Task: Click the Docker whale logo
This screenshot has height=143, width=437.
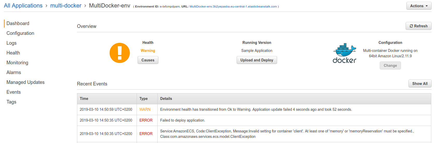Action: pos(344,53)
